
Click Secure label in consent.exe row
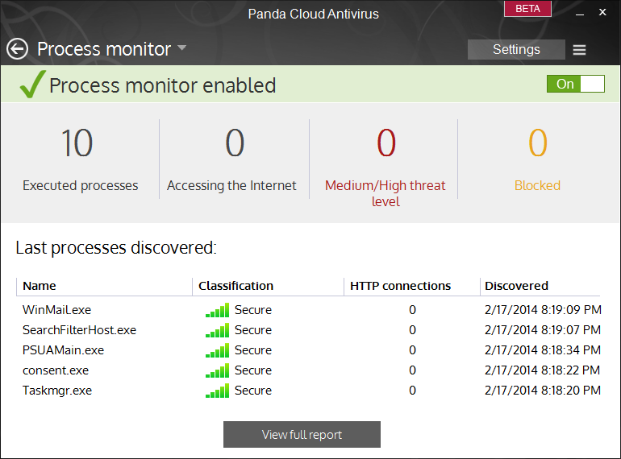[x=253, y=370]
